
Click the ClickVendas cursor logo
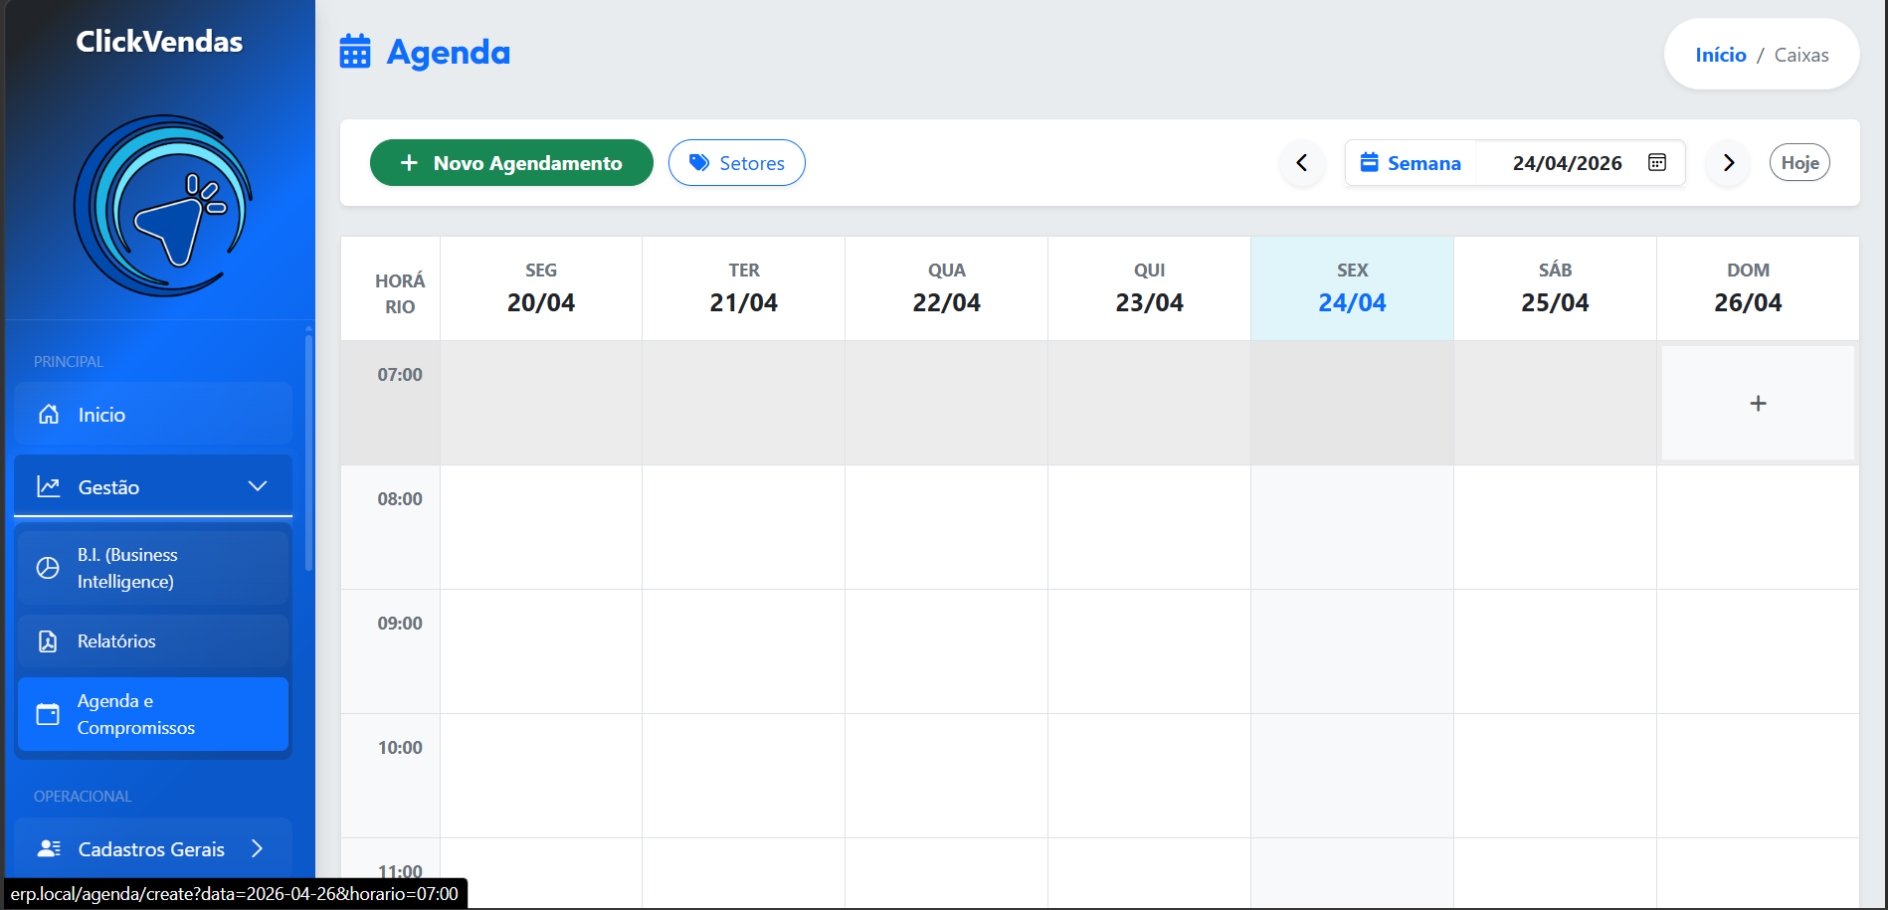(163, 206)
